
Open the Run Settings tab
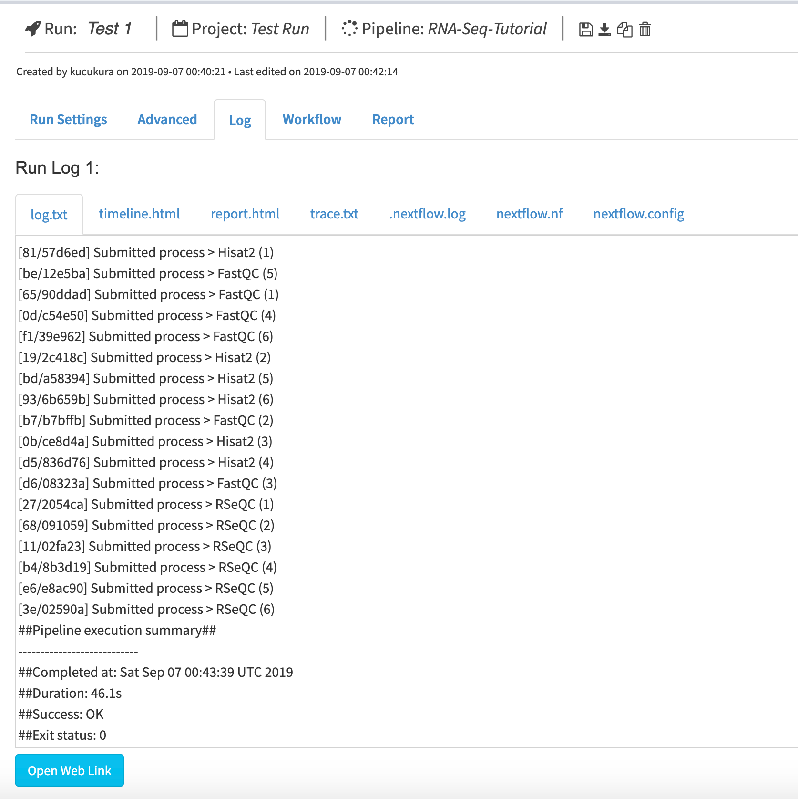68,119
